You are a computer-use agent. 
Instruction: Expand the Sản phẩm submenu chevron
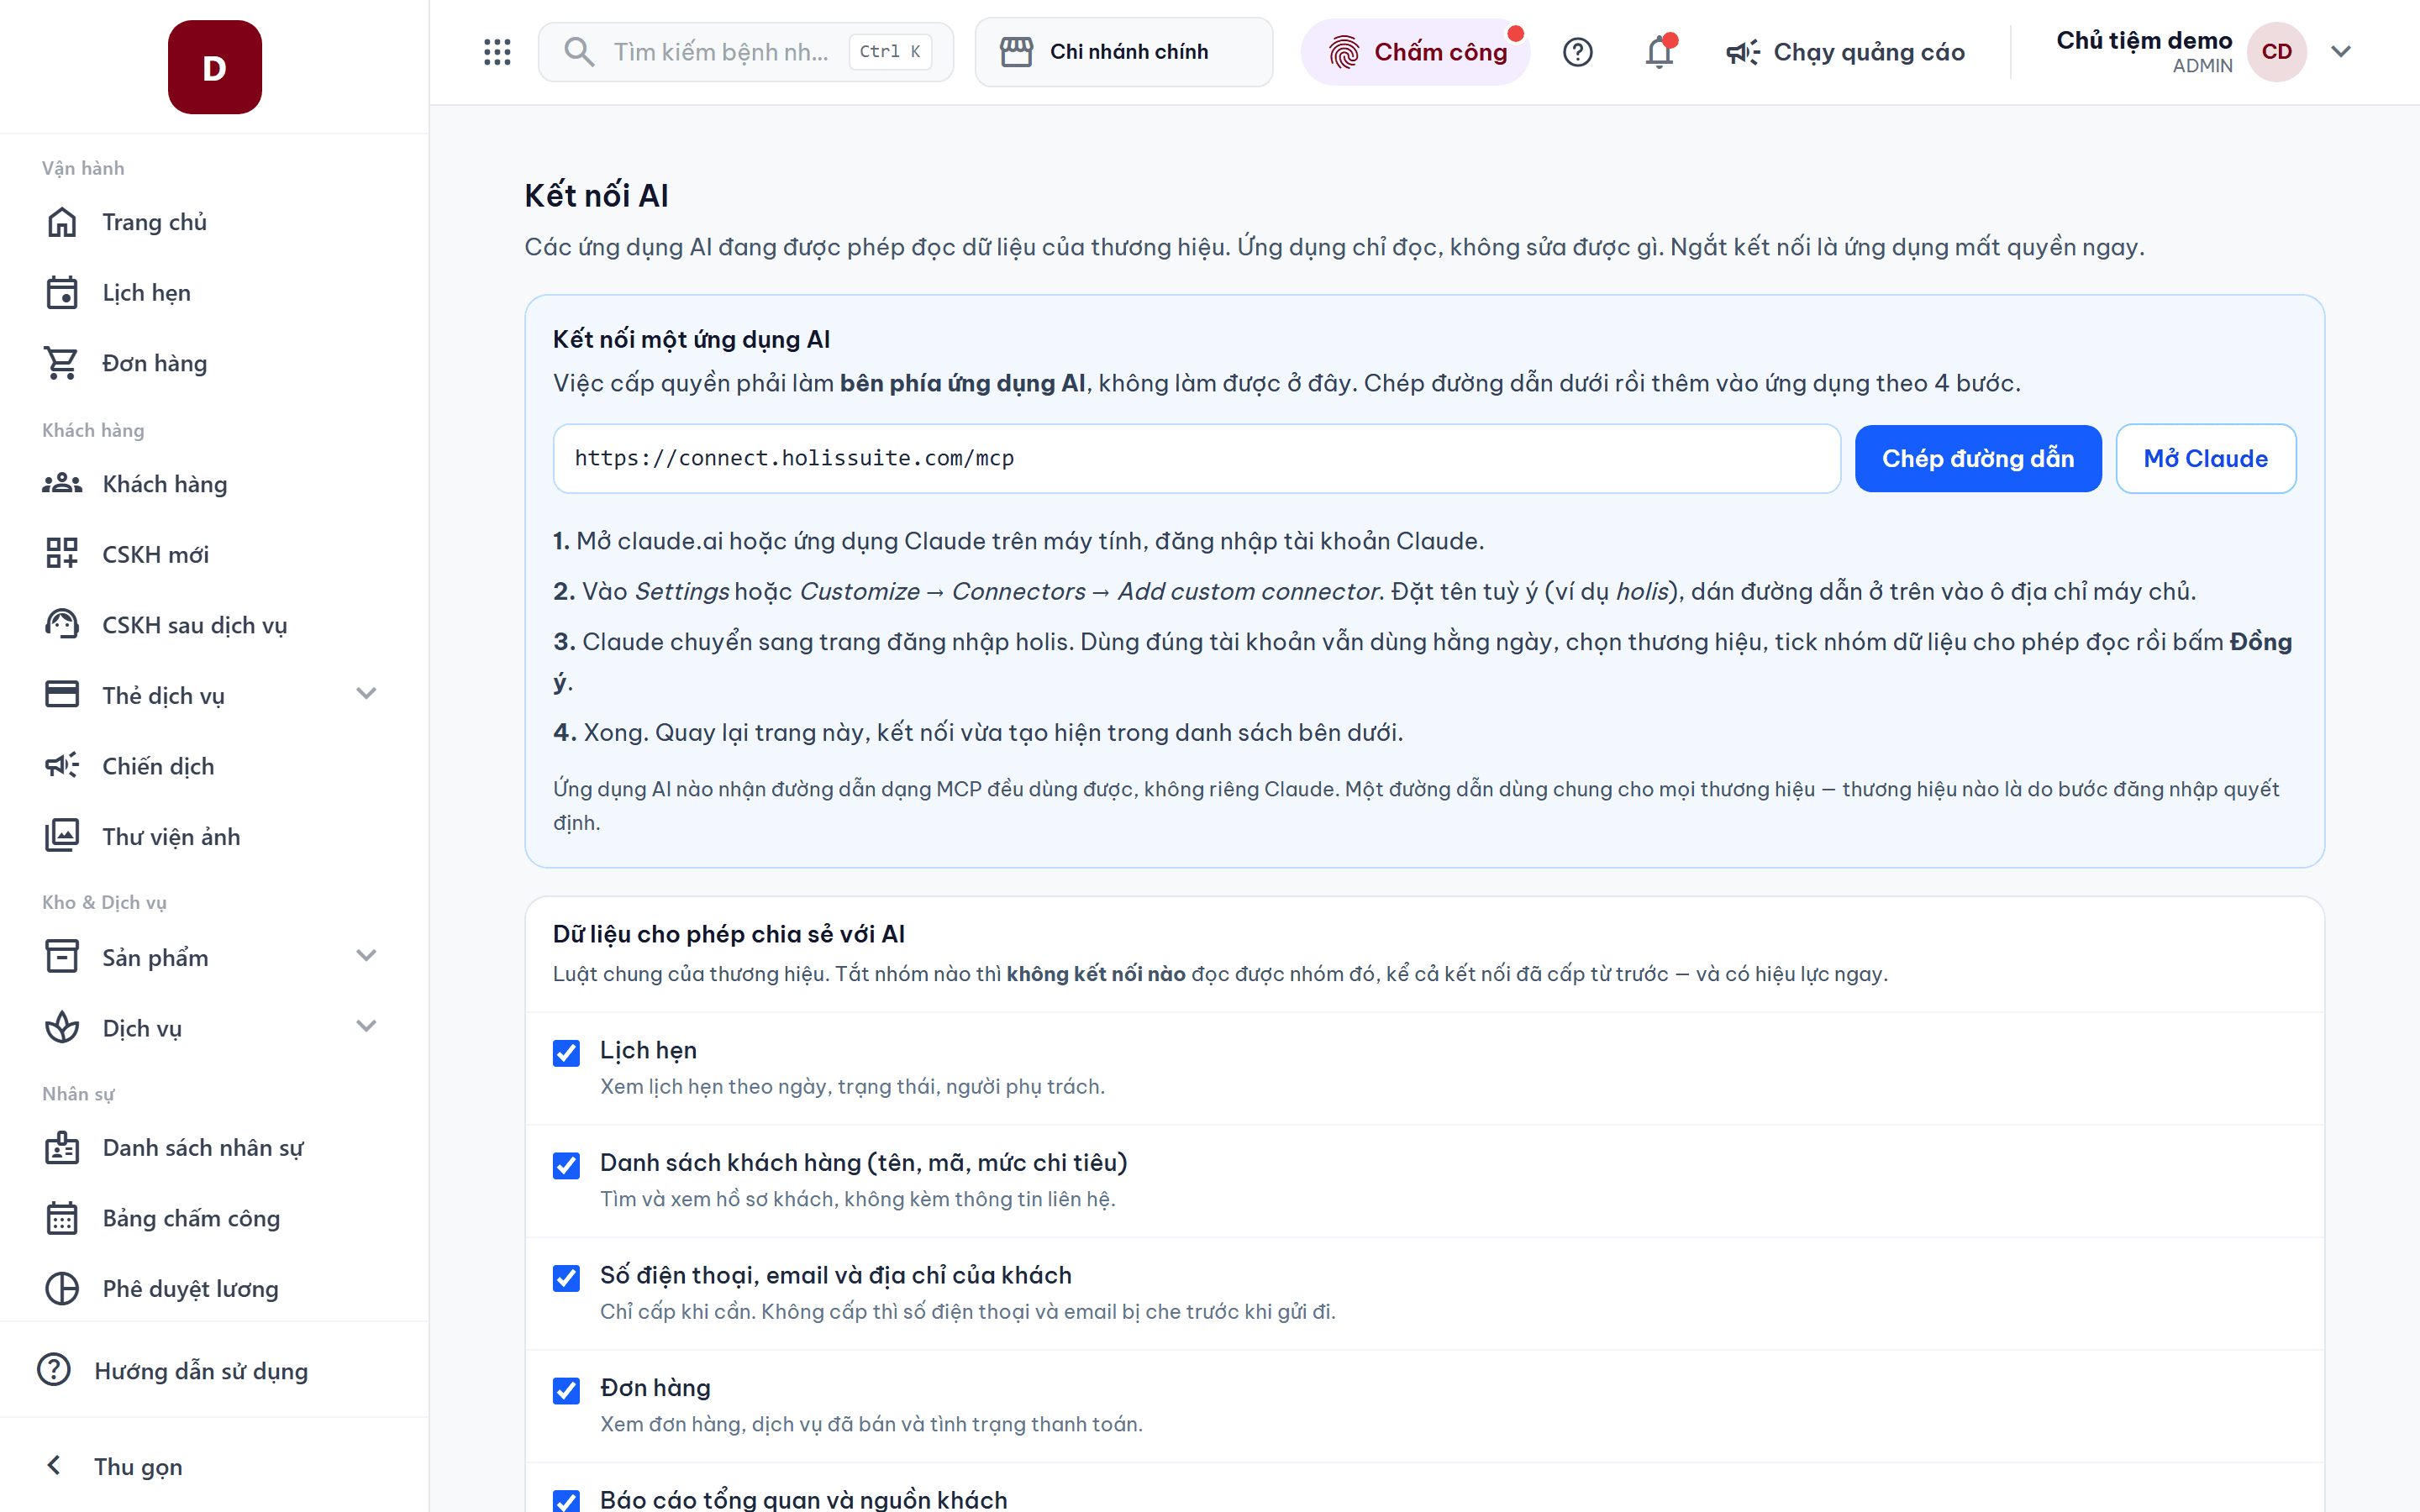click(x=366, y=956)
